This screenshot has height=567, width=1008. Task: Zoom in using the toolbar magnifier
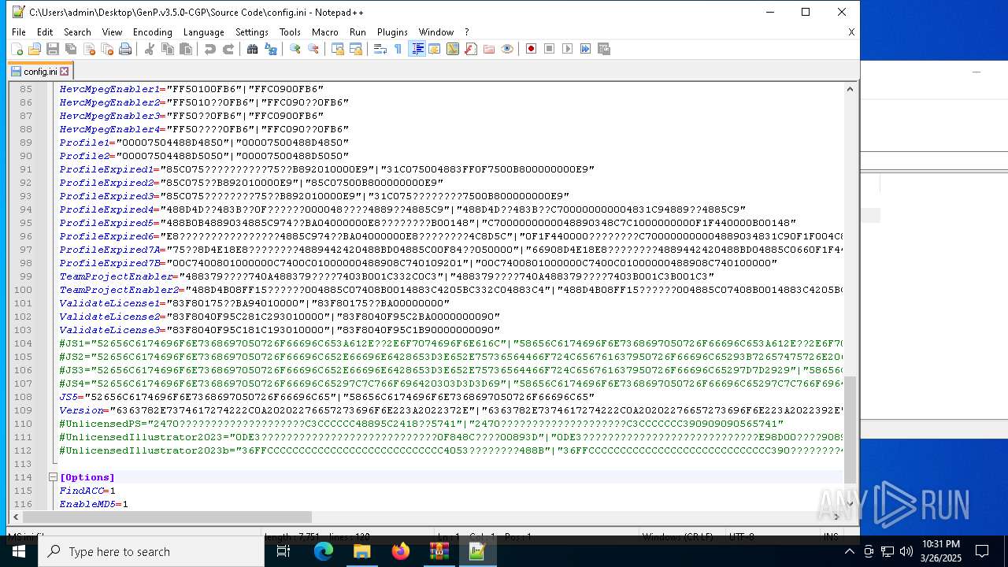coord(295,49)
